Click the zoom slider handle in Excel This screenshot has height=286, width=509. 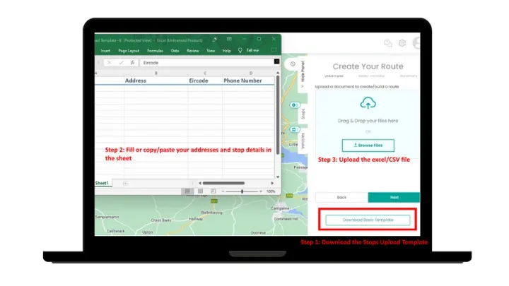tap(242, 191)
